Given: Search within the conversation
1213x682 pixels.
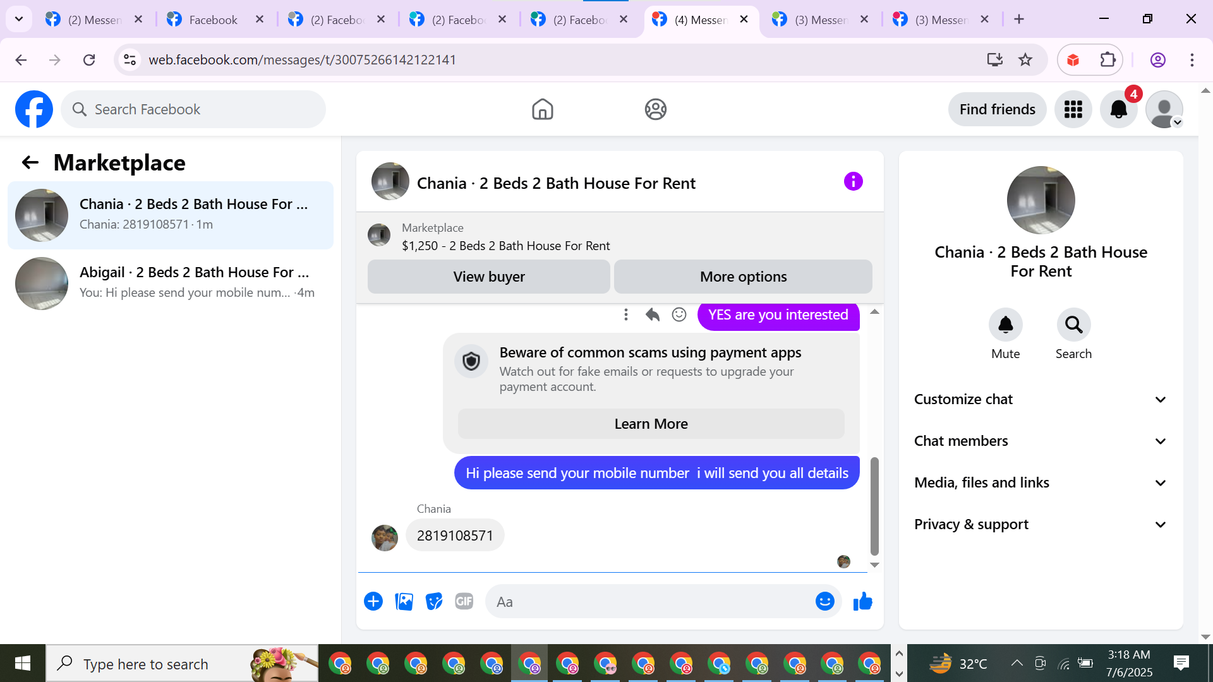Looking at the screenshot, I should (x=1073, y=325).
